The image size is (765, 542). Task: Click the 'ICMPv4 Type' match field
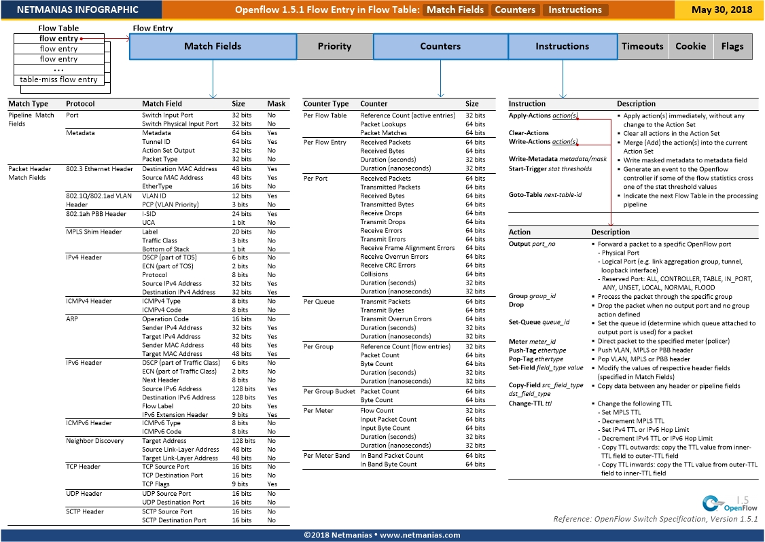pos(161,301)
